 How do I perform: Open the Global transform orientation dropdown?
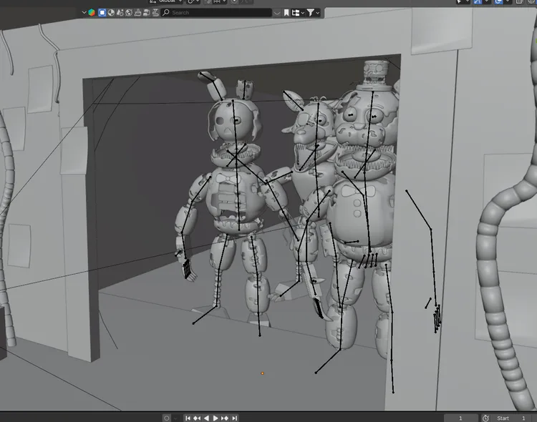pyautogui.click(x=166, y=1)
